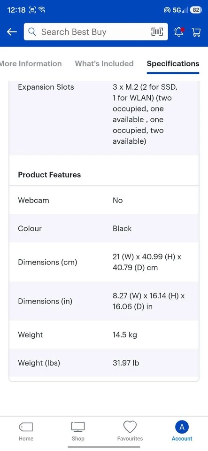This screenshot has height=451, width=208.
Task: Focus the Search Best Buy field
Action: (x=96, y=32)
